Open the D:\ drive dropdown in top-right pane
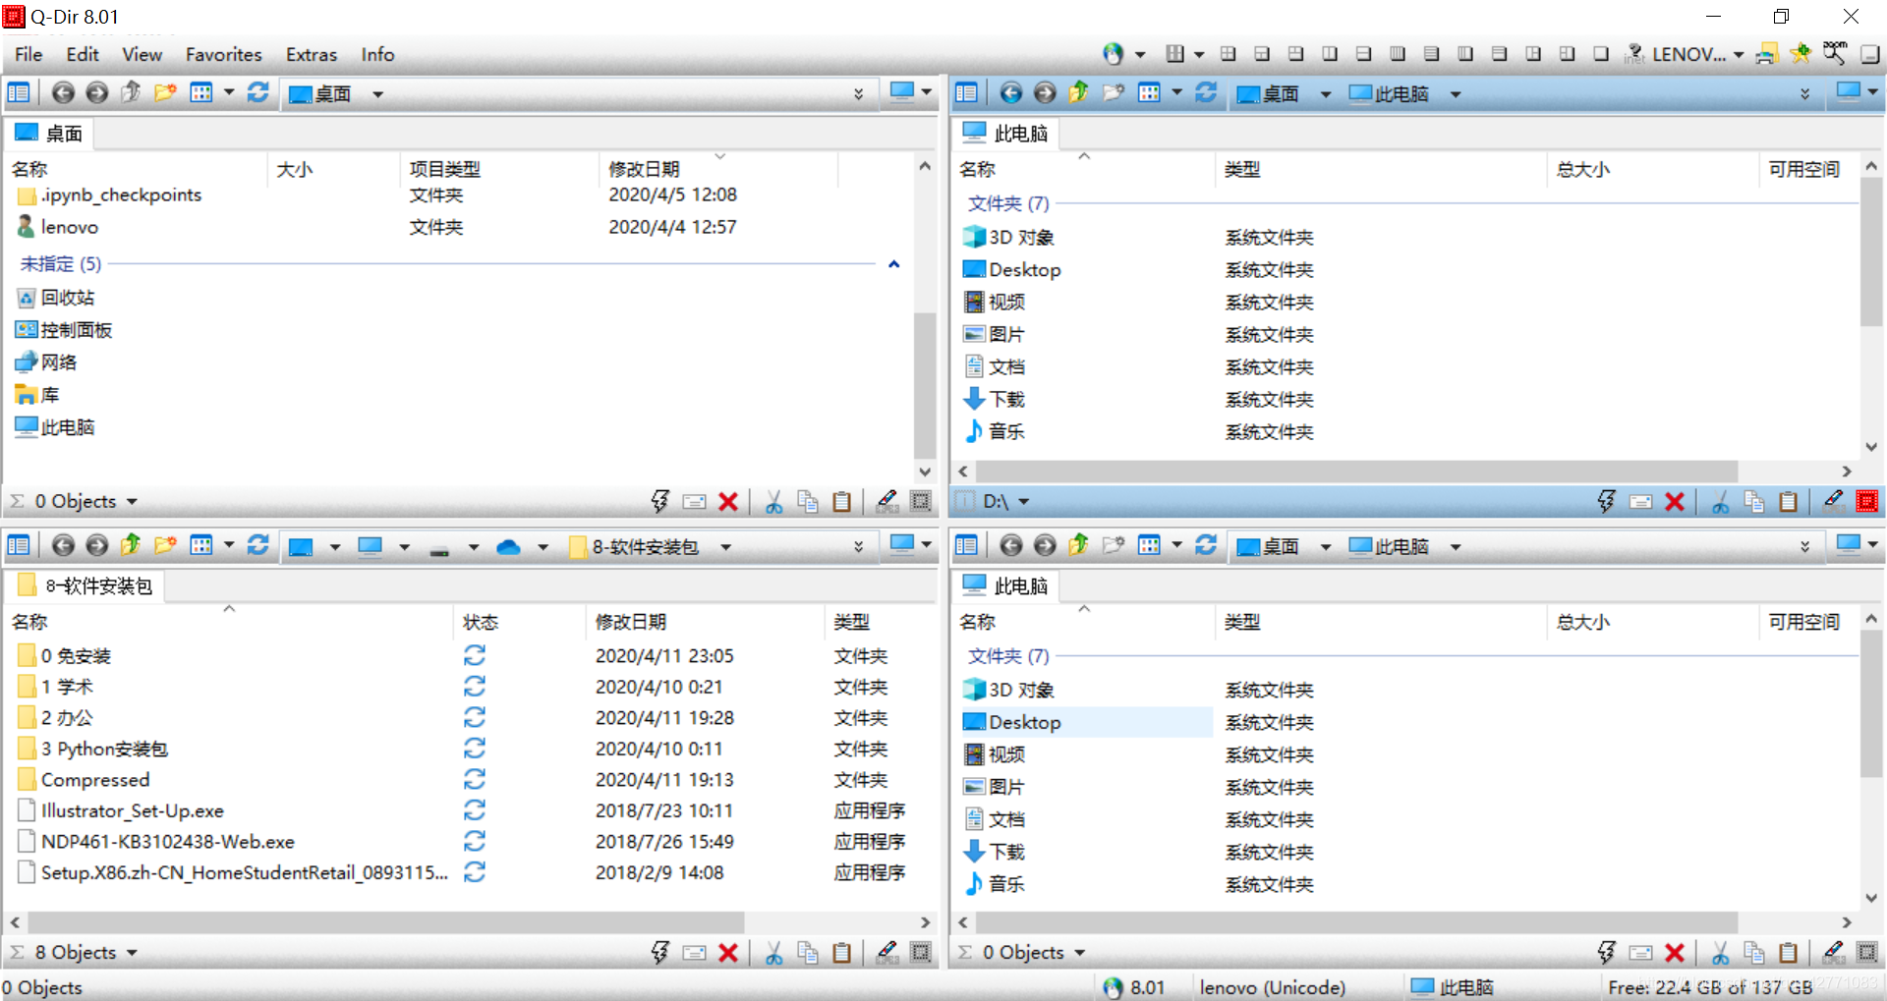 click(x=1023, y=502)
